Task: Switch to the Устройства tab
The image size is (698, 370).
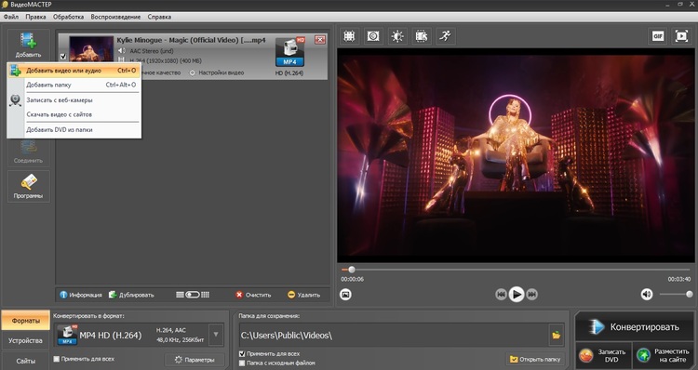Action: pyautogui.click(x=25, y=340)
